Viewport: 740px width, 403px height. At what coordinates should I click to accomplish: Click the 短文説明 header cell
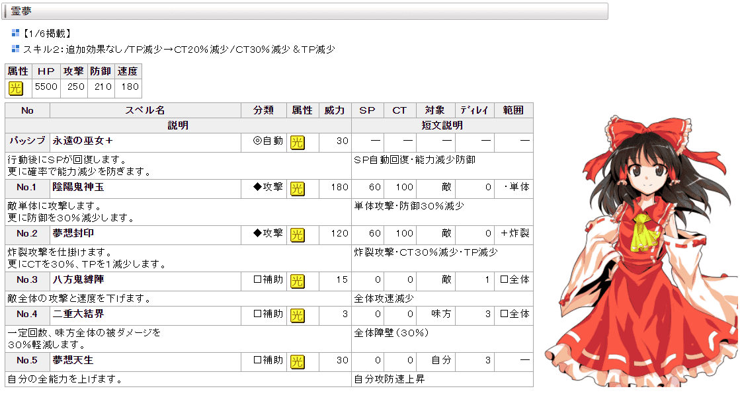[442, 126]
